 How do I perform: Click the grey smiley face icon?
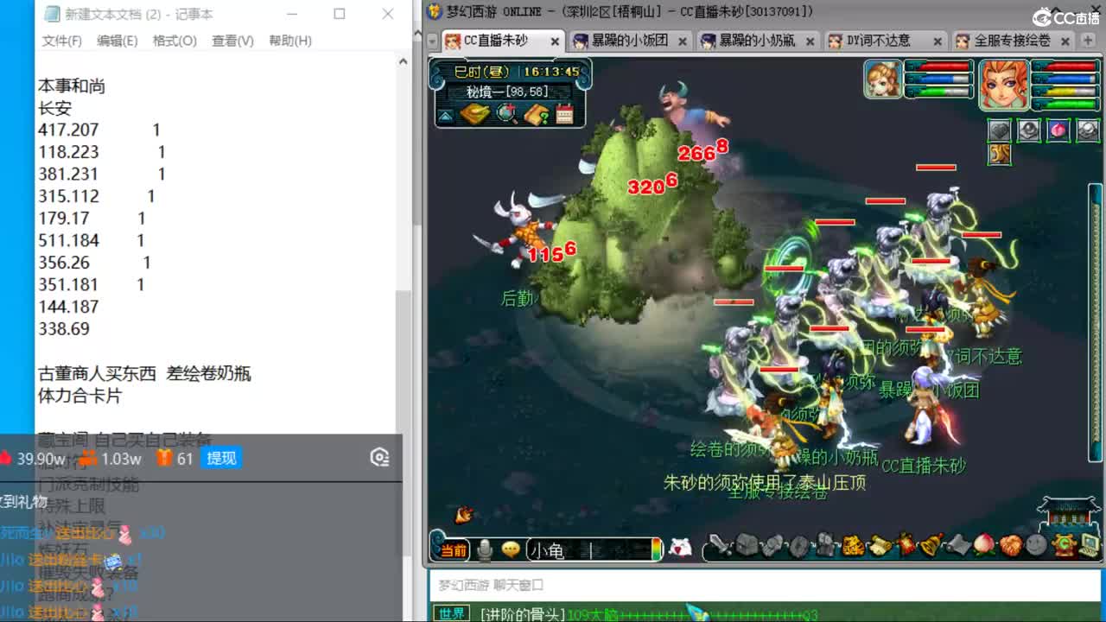tap(1038, 545)
